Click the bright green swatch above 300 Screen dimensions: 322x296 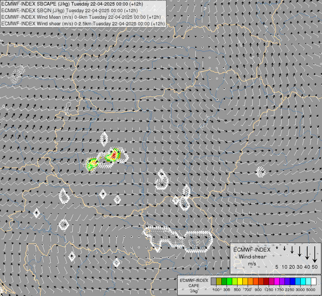229,281
